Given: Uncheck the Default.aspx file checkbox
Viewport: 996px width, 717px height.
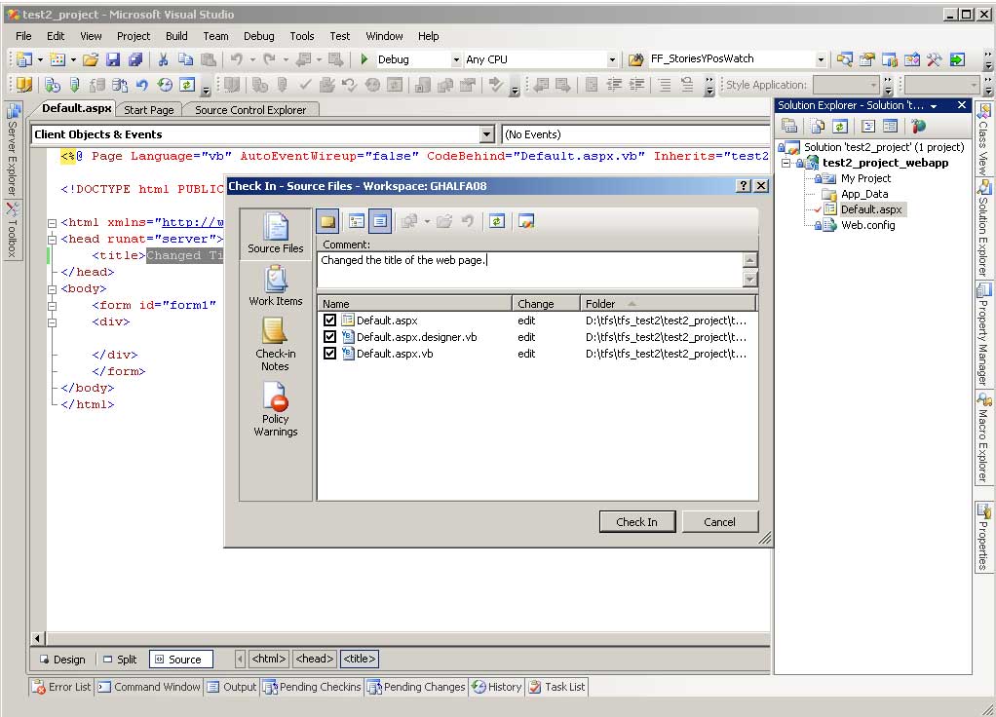Looking at the screenshot, I should coord(329,321).
